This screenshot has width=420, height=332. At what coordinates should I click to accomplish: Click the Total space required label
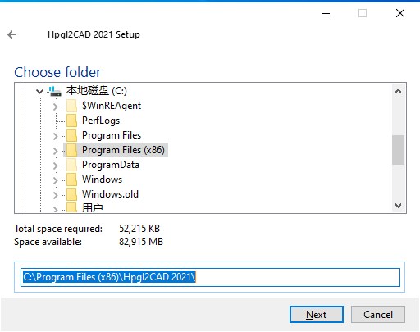[58, 229]
